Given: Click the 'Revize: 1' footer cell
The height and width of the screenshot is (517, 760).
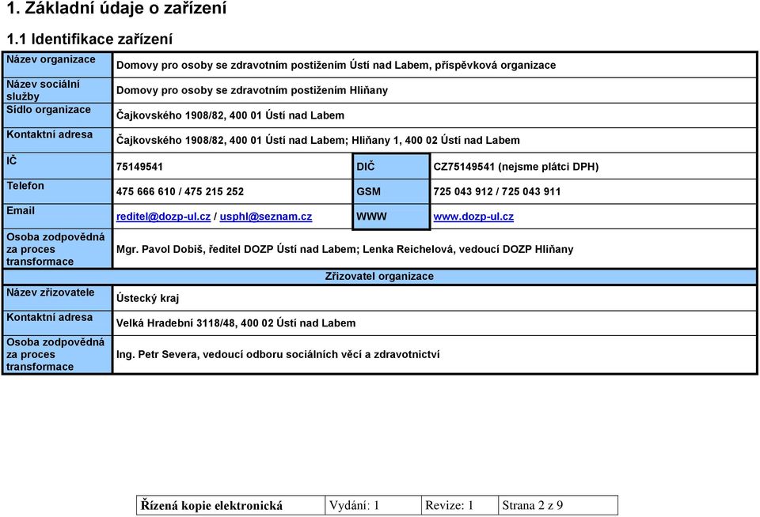Looking at the screenshot, I should tap(460, 505).
